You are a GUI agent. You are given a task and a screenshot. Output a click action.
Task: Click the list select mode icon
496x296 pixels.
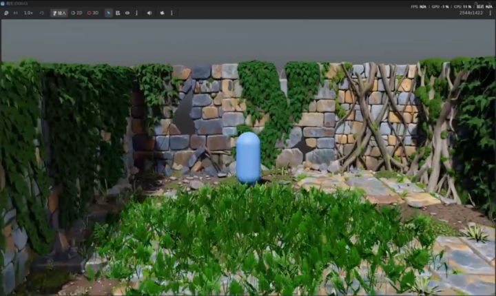118,13
